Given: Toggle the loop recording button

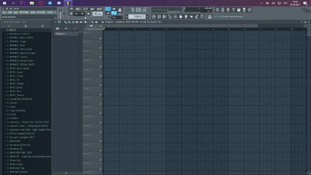Looking at the screenshot, I should click(x=100, y=9).
